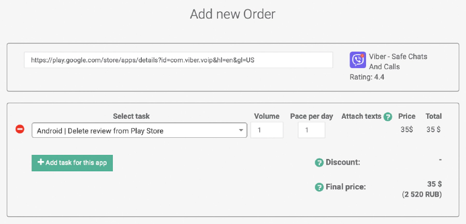
Task: Remove the task with the red minus icon
Action: pos(20,130)
